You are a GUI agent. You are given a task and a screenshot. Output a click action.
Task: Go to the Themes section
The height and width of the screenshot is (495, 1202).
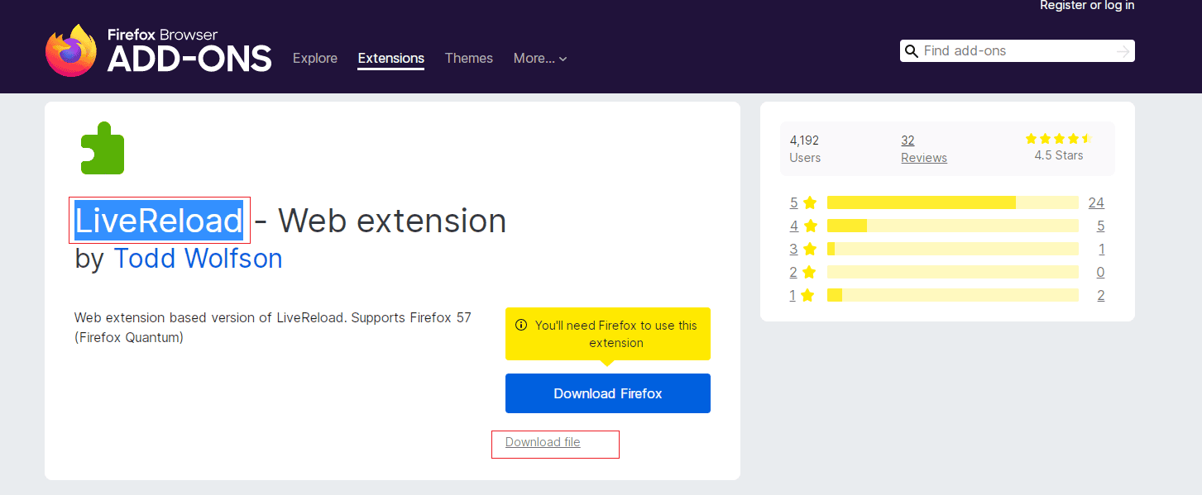tap(468, 59)
